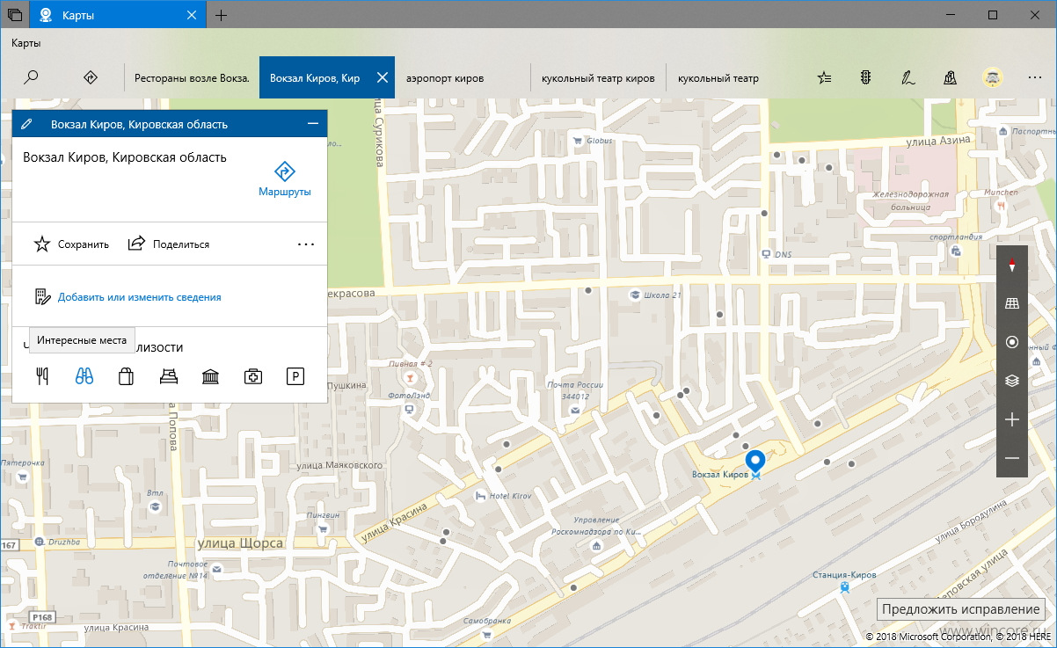This screenshot has height=648, width=1057.
Task: Open the top-right ellipsis menu
Action: click(1034, 77)
